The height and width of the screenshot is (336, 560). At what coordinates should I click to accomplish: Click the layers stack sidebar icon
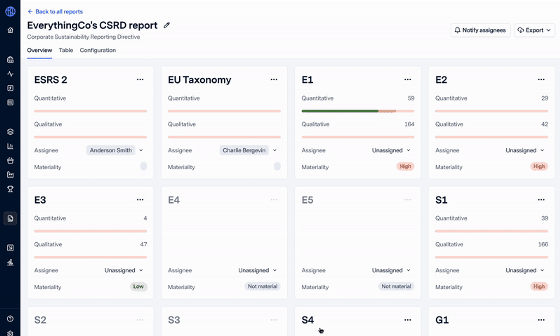tap(10, 132)
